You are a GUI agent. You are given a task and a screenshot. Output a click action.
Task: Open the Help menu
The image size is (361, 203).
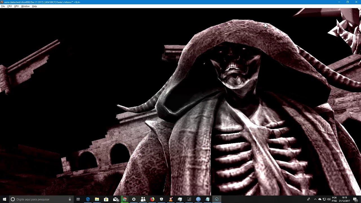[x=34, y=6]
